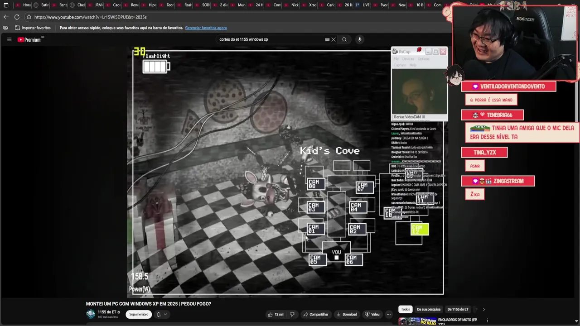Select the Todos filter chip
Screen dimensions: 580x326
click(x=406, y=309)
